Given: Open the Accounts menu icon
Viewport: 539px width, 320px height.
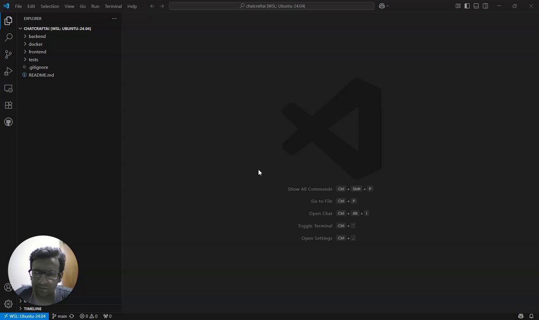Looking at the screenshot, I should pyautogui.click(x=8, y=287).
